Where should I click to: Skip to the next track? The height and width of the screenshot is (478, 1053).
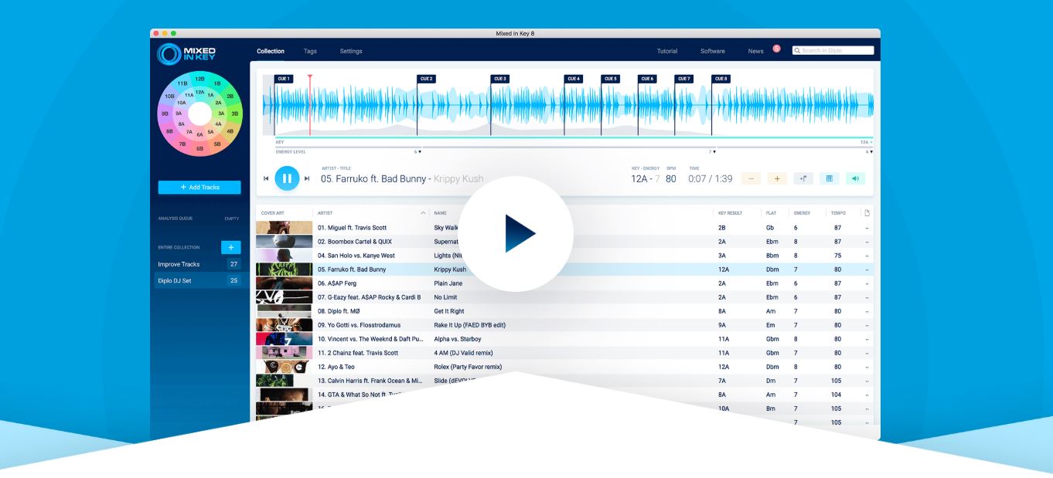[x=307, y=178]
